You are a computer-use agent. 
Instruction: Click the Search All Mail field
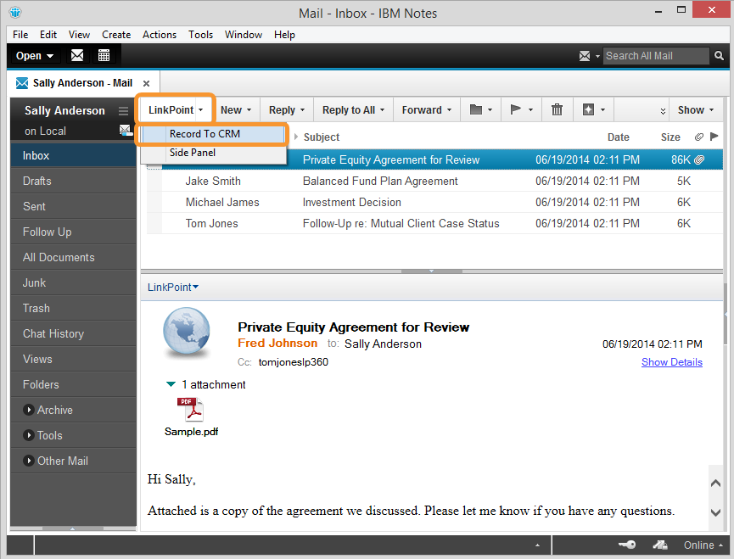tap(656, 56)
